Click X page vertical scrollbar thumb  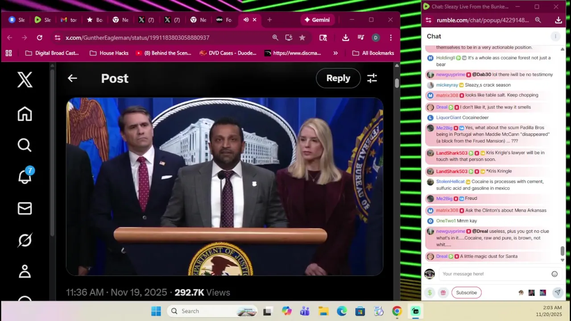(x=397, y=83)
